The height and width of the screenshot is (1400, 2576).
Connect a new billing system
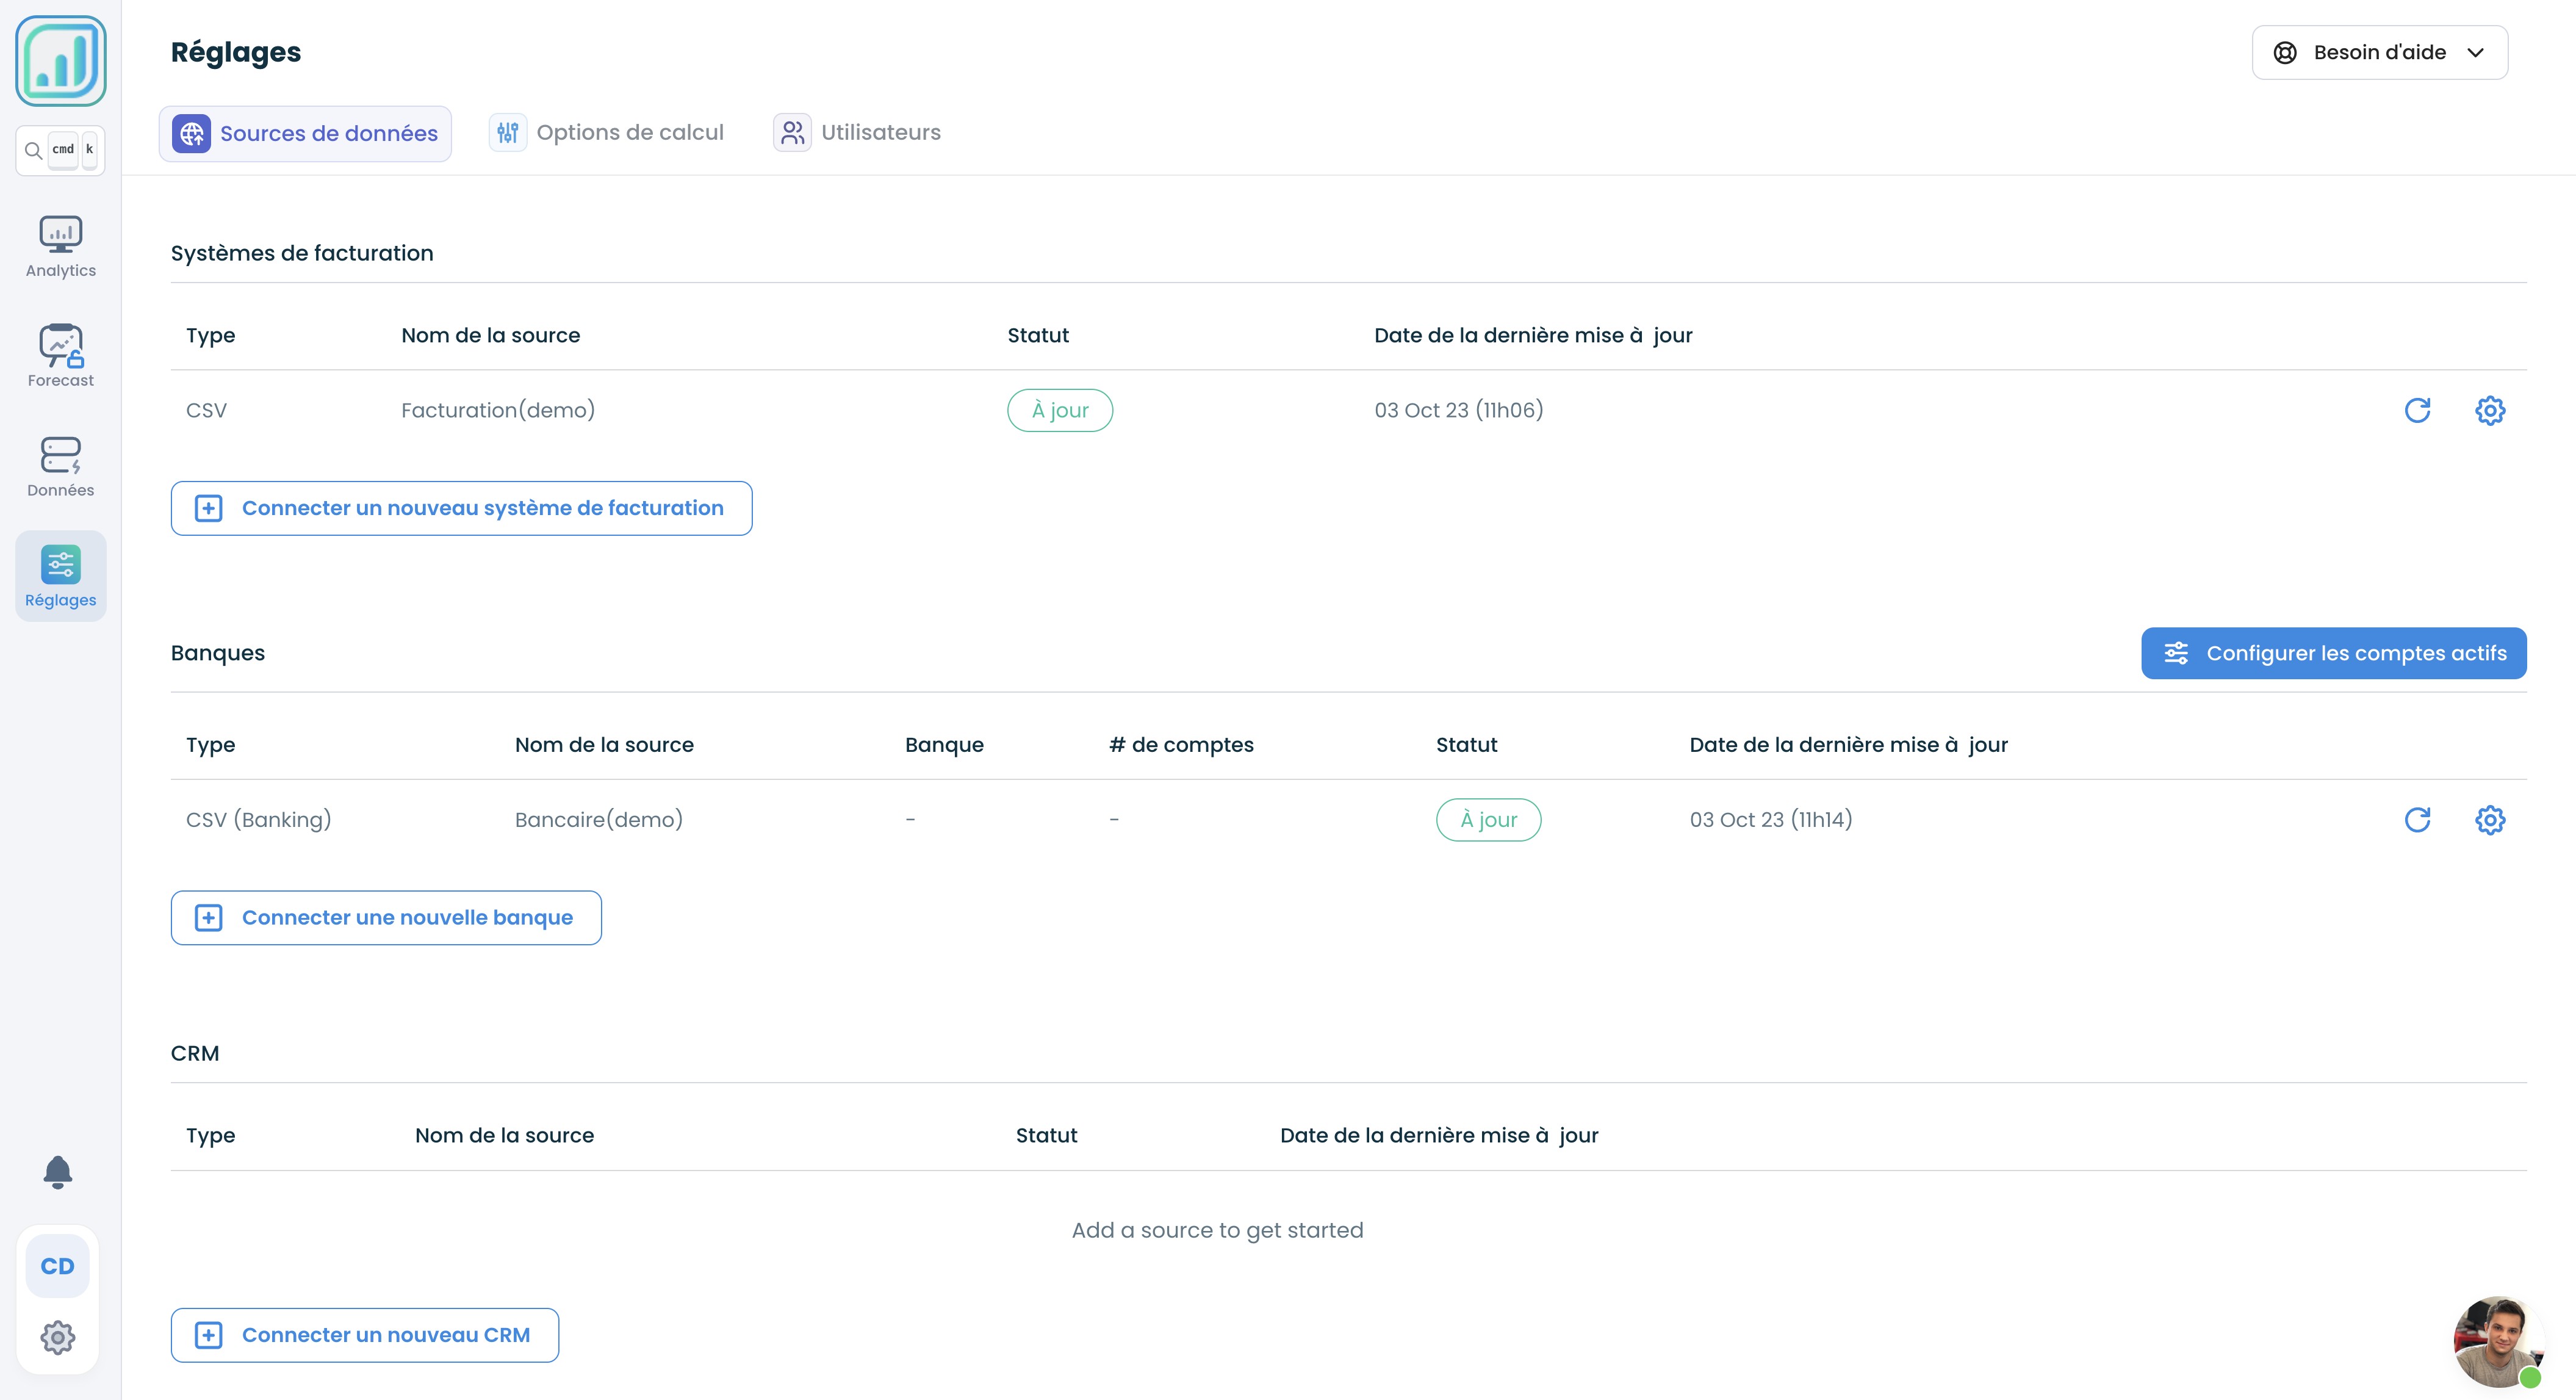(x=461, y=508)
